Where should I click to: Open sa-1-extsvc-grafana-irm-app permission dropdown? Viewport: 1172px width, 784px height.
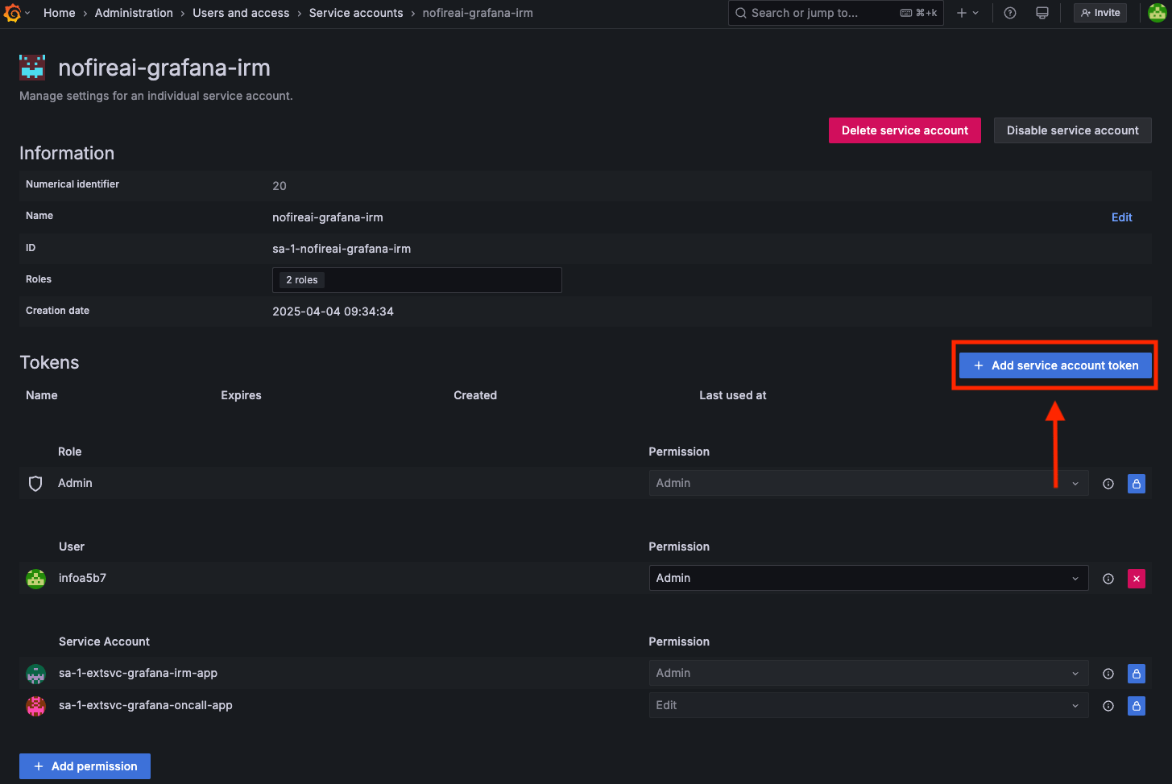click(868, 673)
